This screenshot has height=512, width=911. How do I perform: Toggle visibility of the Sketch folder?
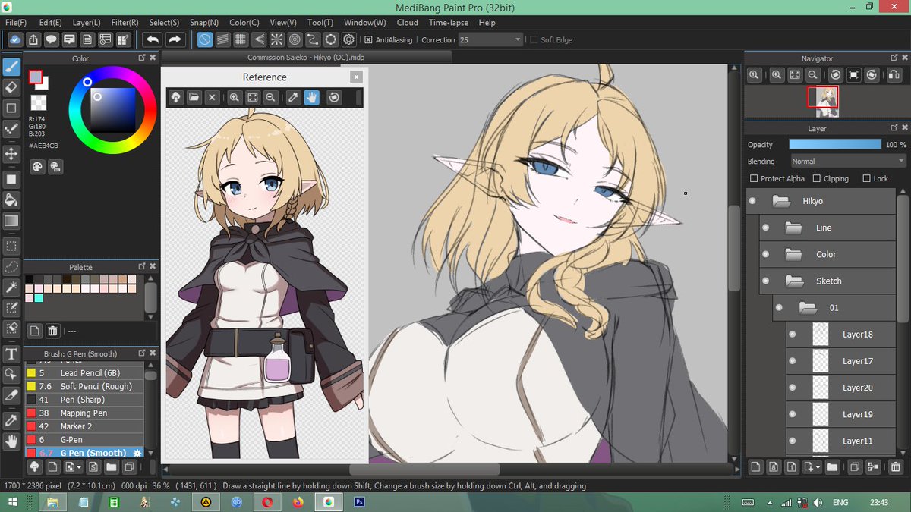(x=765, y=281)
